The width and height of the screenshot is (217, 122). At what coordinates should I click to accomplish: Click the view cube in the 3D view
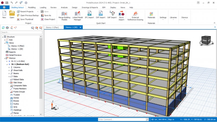point(206,41)
